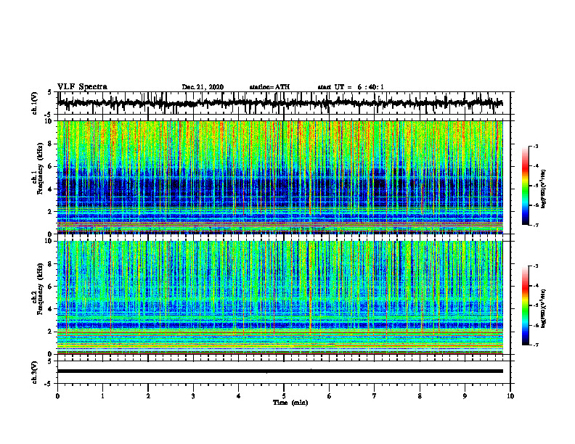
Task: Click the "-7" label on ch.1 color scale
Action: (535, 225)
